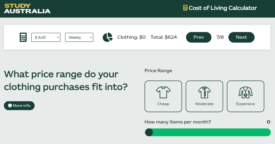The image size is (275, 144).
Task: Click the arrow on the Weekly selector
Action: [91, 37]
